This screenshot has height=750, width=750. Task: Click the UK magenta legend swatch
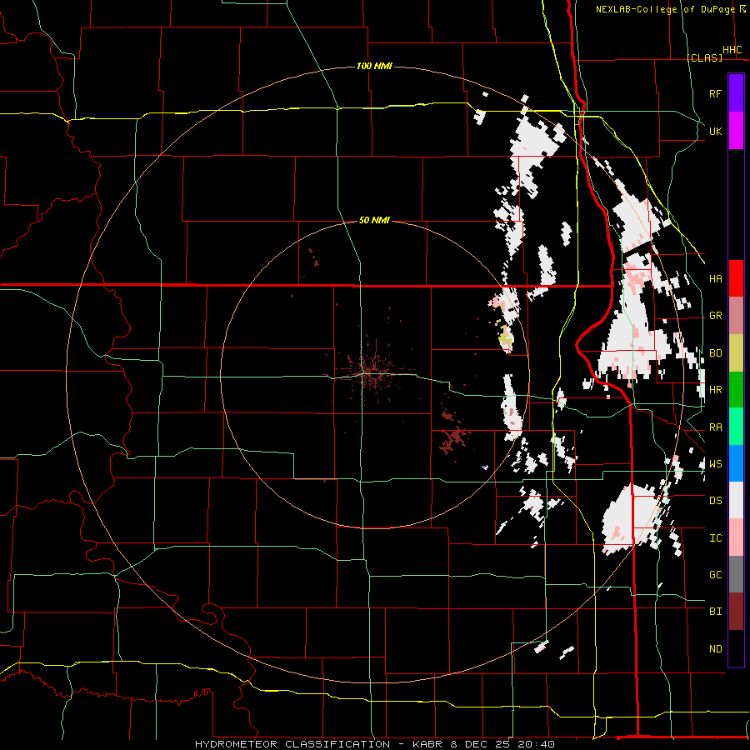[736, 131]
